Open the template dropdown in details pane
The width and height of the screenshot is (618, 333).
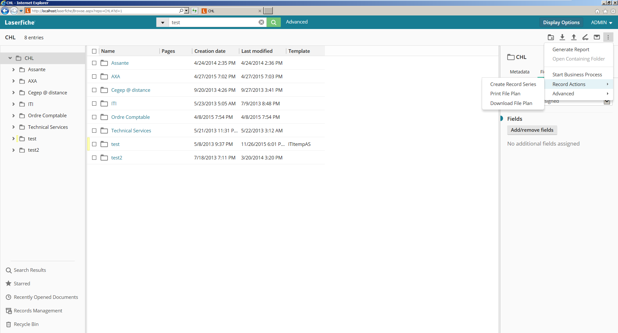(607, 101)
